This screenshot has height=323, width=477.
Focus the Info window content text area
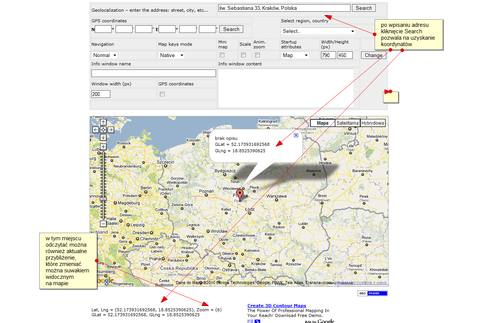point(286,88)
